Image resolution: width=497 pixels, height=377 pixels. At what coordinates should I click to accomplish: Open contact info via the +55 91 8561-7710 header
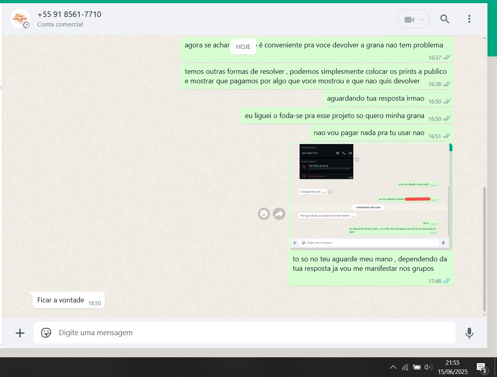click(x=69, y=14)
